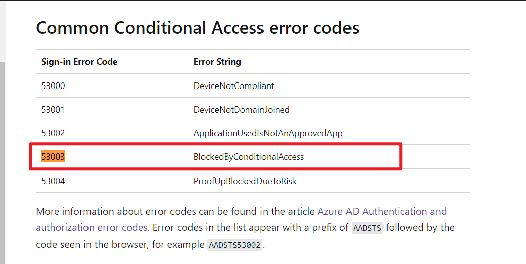
Task: Click the AADSTS53002 example code snippet
Action: (235, 245)
